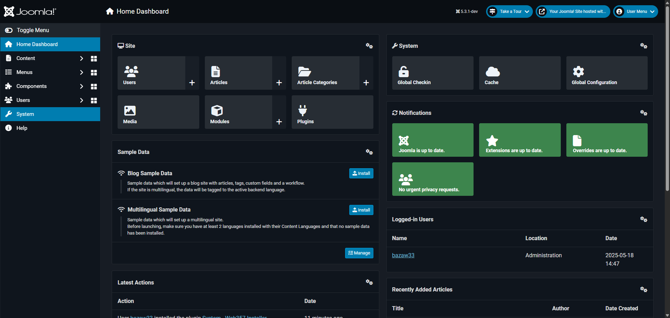Viewport: 670px width, 318px height.
Task: Open the Take a Tour dropdown
Action: click(509, 12)
